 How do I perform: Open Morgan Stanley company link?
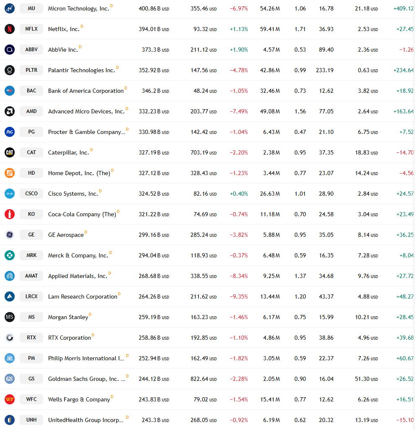coord(68,317)
